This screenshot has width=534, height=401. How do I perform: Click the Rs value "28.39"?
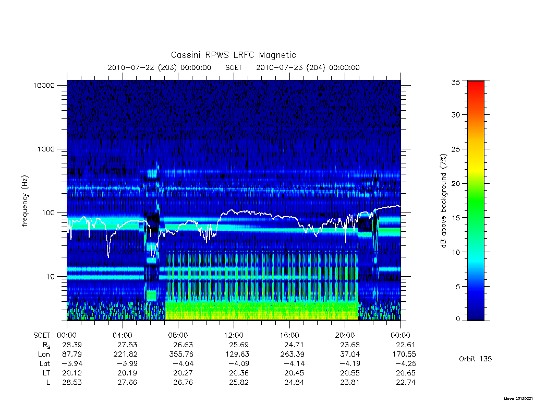tap(72, 345)
